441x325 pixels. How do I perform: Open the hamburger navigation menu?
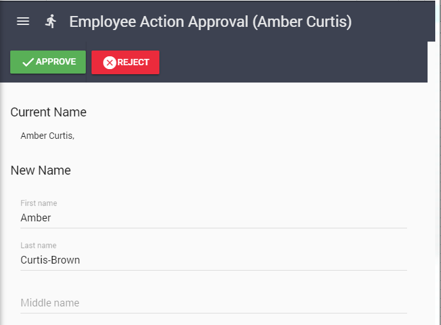(23, 21)
